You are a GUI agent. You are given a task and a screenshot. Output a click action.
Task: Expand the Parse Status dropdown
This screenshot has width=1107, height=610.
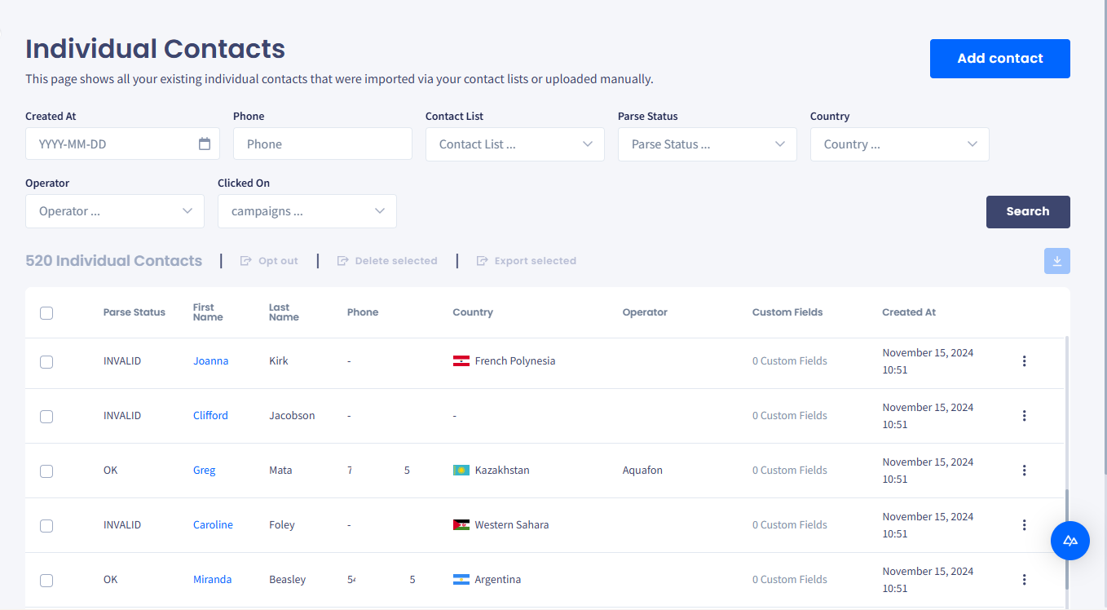click(x=708, y=144)
